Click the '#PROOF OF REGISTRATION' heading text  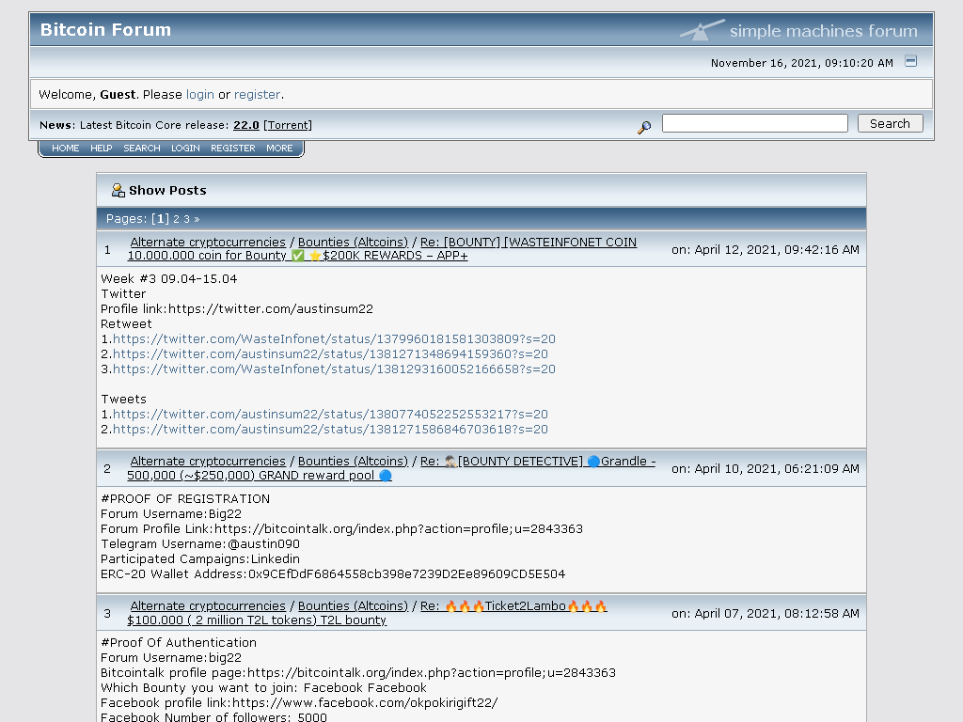click(185, 499)
